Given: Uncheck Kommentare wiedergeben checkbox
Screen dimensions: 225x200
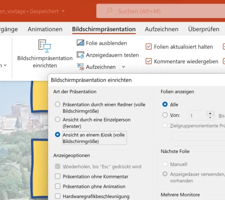Looking at the screenshot, I should tap(149, 61).
